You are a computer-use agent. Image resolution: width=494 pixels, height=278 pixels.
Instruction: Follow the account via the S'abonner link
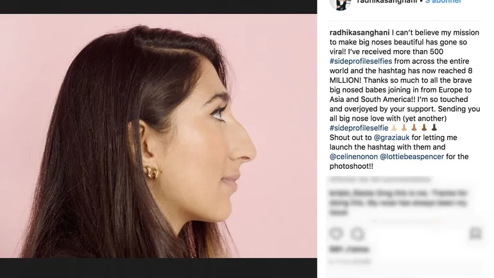[443, 2]
